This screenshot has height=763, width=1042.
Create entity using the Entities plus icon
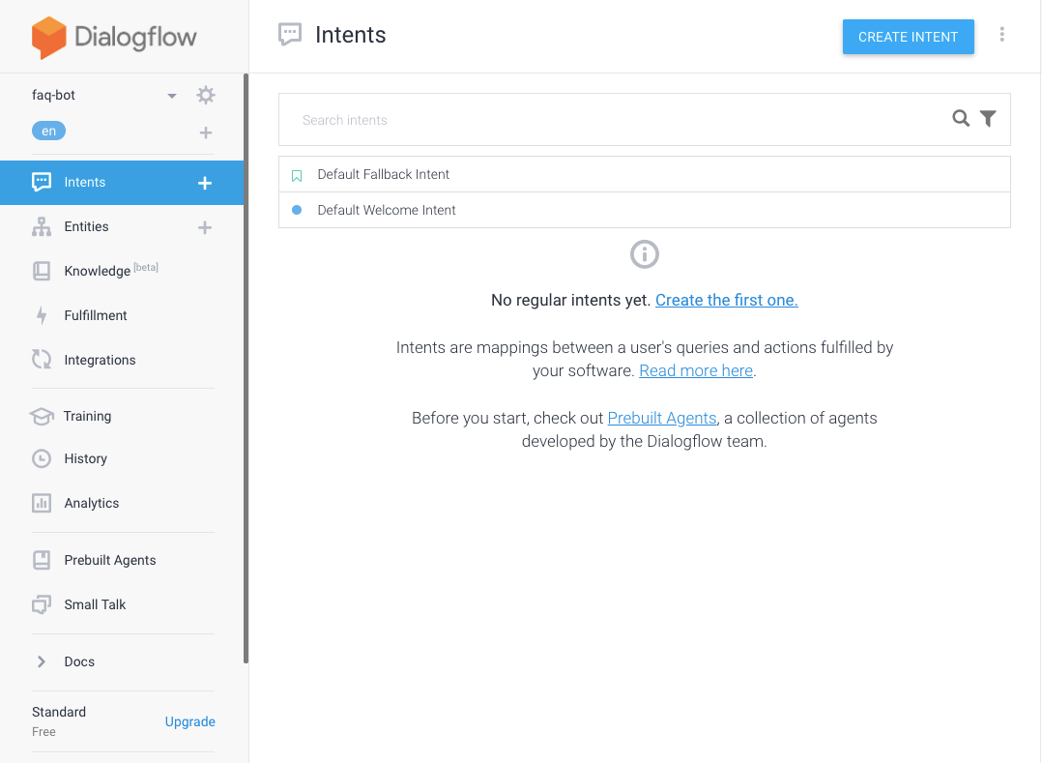coord(205,227)
